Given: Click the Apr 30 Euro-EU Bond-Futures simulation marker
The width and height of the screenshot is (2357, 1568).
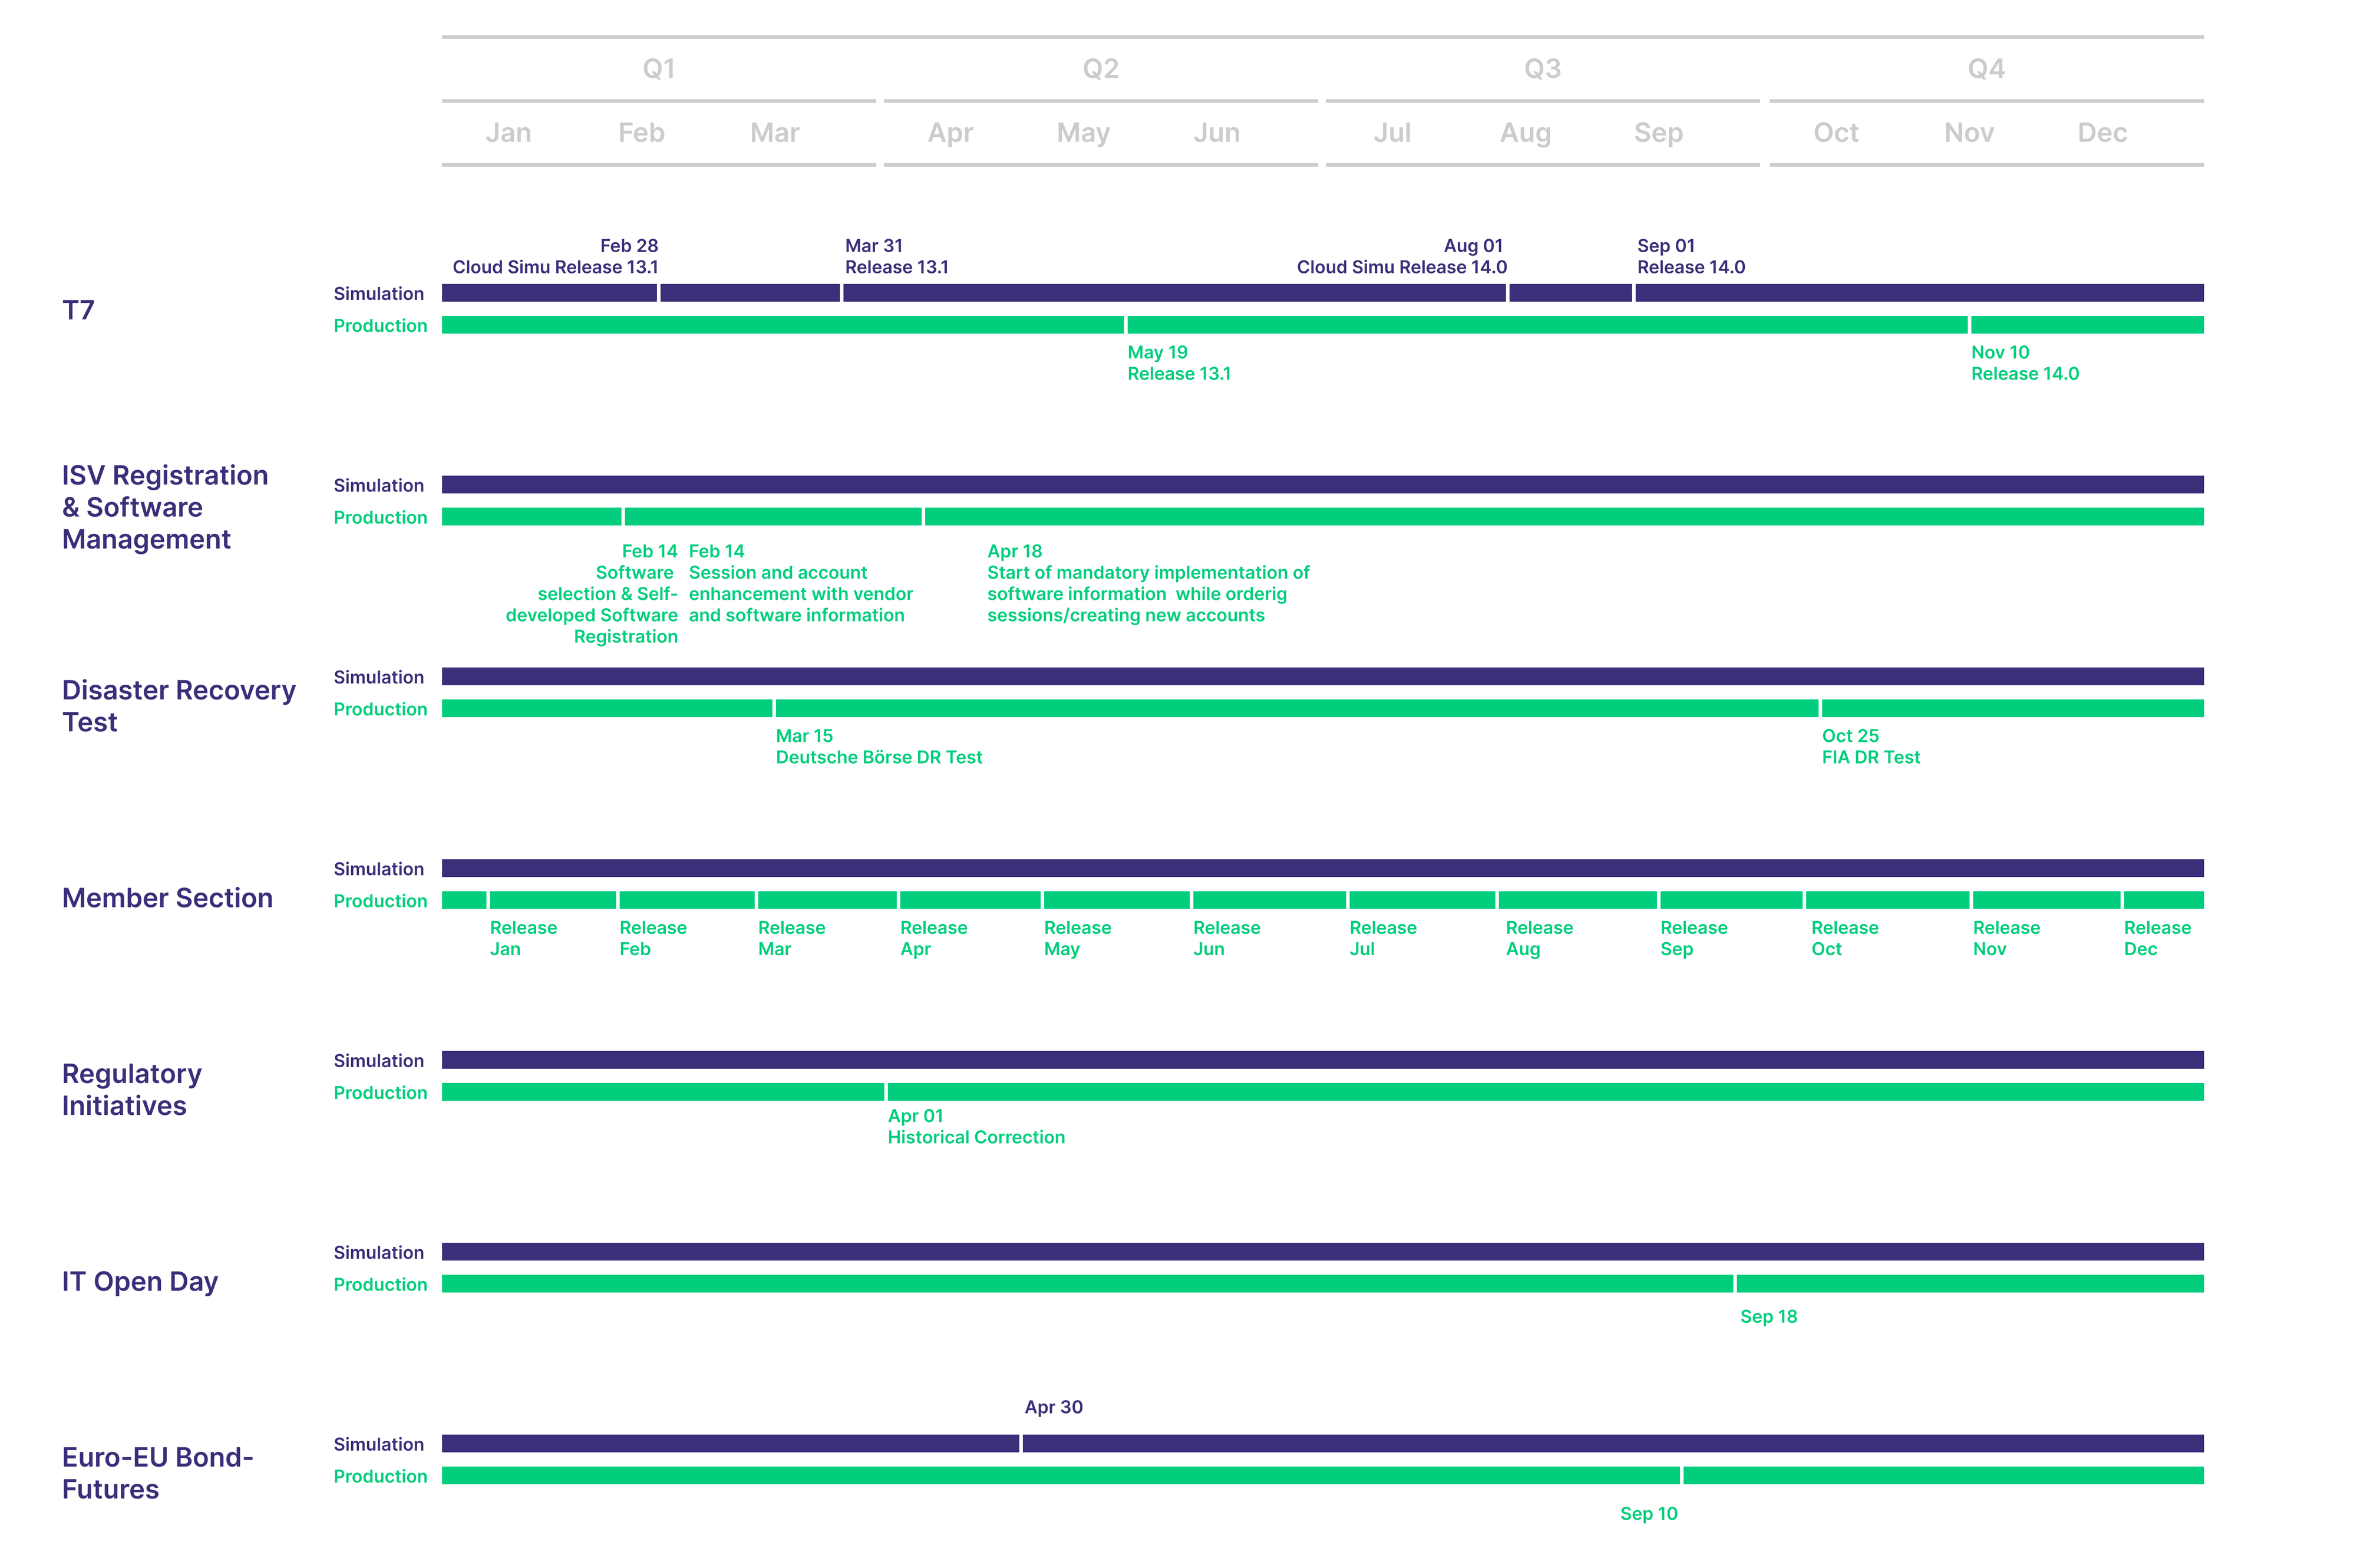Looking at the screenshot, I should (1053, 1407).
